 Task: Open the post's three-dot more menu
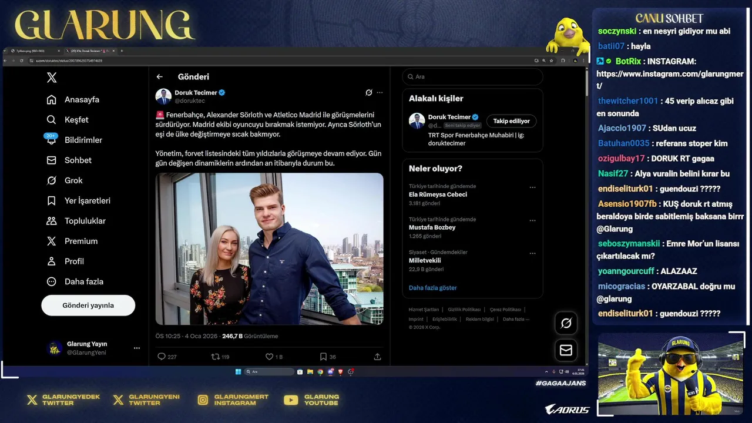380,93
